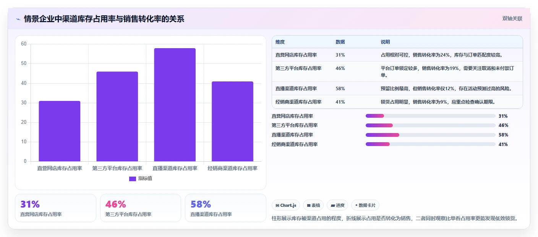This screenshot has height=237, width=538.
Task: Click the 60 y-axis tick label
Action: pyautogui.click(x=24, y=44)
